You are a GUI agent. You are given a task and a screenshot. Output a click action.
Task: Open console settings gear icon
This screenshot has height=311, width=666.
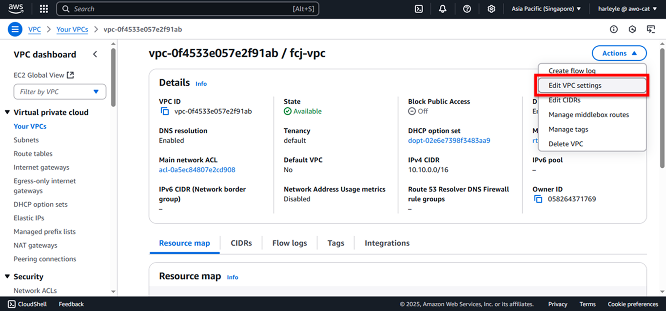pos(491,9)
